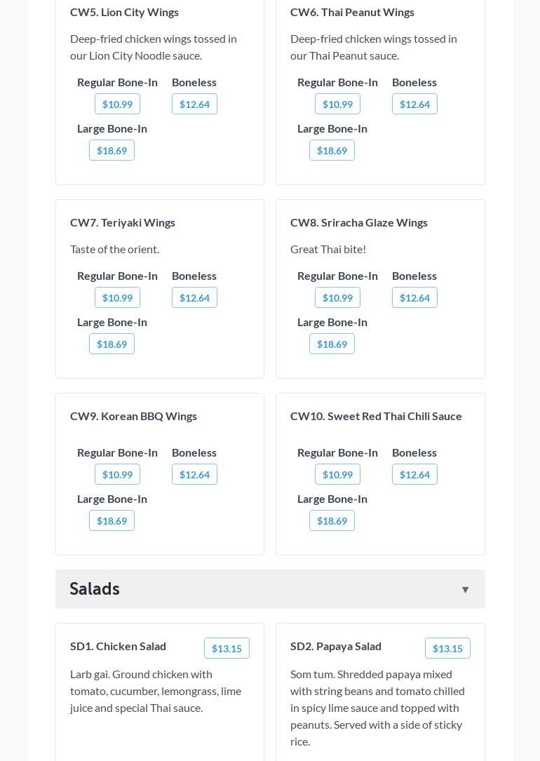Open the SD2. Papaya Salad item title
The width and height of the screenshot is (540, 761).
click(335, 646)
